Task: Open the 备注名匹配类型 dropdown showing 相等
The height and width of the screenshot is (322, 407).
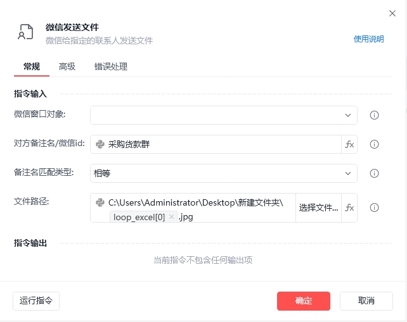Action: click(348, 173)
